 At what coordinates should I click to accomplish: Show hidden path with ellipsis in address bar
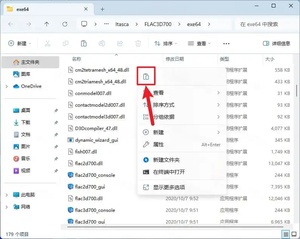[106, 24]
